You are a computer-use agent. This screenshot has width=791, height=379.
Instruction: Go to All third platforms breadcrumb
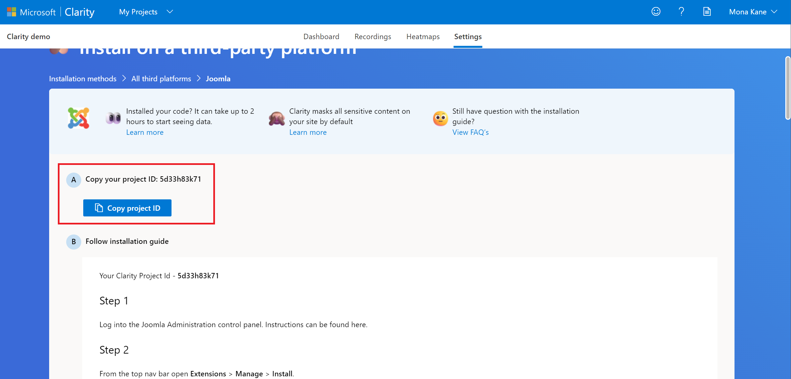[161, 79]
